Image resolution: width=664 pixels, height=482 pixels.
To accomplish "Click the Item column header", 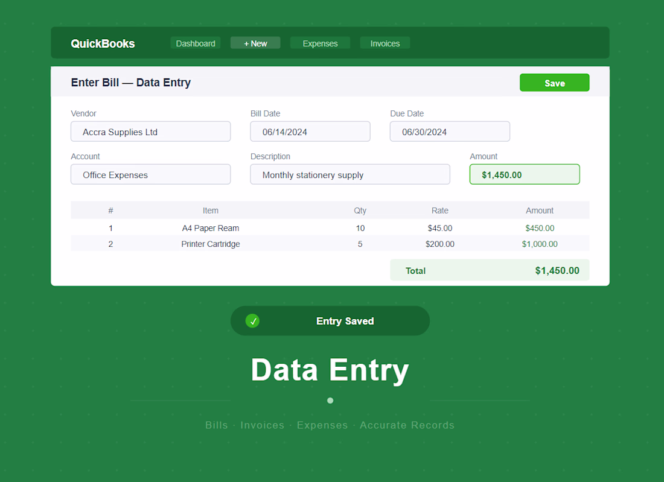I will [x=211, y=211].
